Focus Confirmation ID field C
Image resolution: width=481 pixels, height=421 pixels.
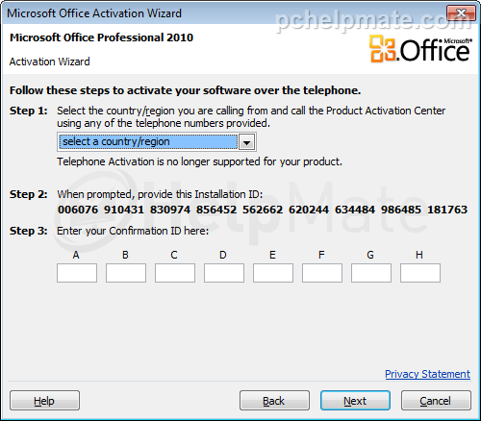[175, 273]
